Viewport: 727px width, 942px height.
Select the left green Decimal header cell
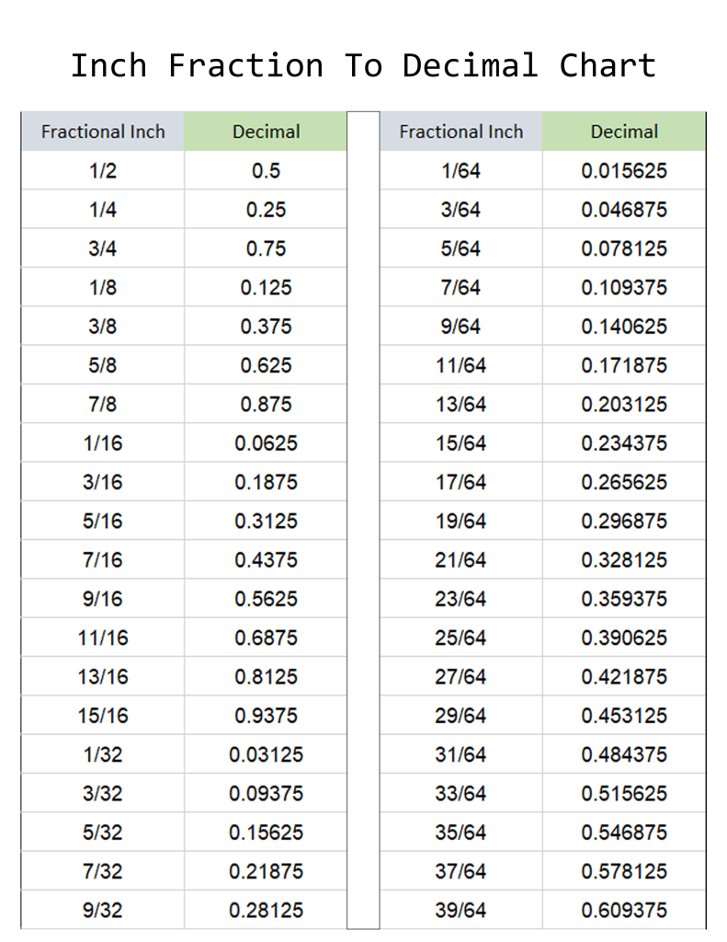coord(266,131)
